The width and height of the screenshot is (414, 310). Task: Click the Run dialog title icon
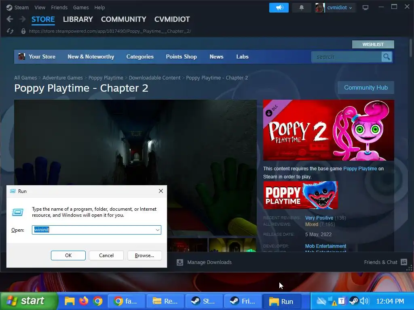pyautogui.click(x=13, y=191)
